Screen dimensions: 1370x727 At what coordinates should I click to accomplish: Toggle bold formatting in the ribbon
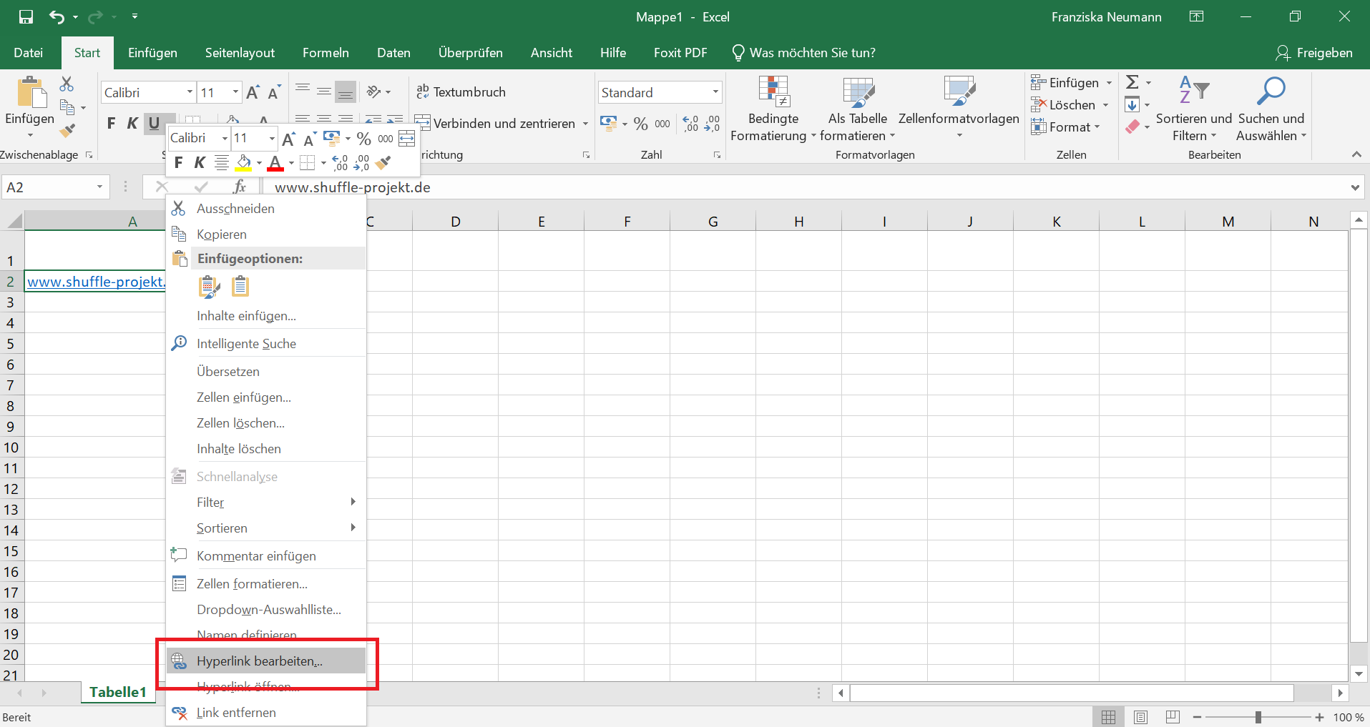[111, 122]
